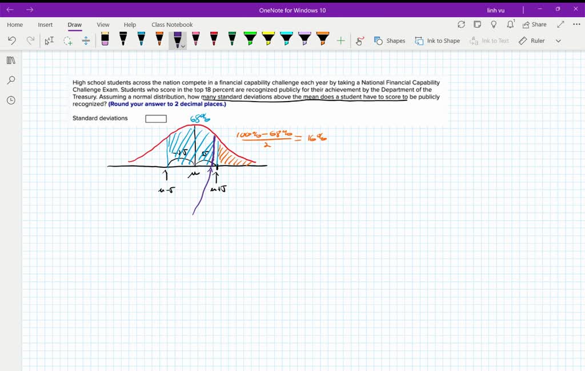Switch to the Insert tab
This screenshot has height=371, width=585.
click(45, 25)
